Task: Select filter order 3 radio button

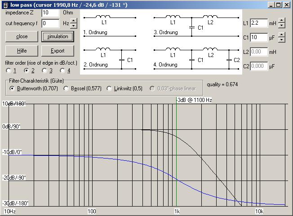Action: point(44,71)
